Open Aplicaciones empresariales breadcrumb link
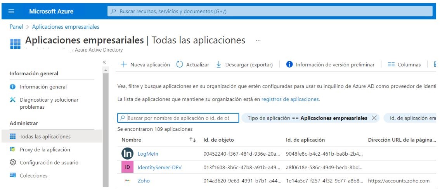440x191 pixels. (66, 27)
